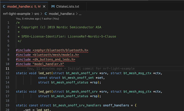This screenshot has width=184, height=111.
Task: Click line number 1 in the gutter
Action: point(8,23)
